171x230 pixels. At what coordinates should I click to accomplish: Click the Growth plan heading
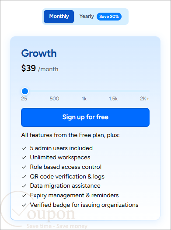(x=39, y=53)
